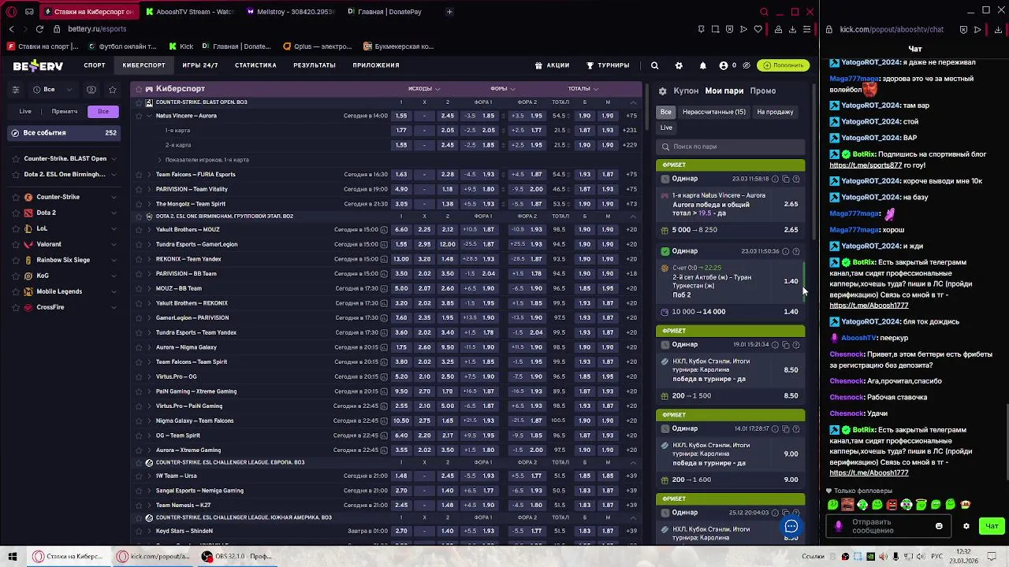
Task: Click the Betterv logo
Action: tap(38, 66)
